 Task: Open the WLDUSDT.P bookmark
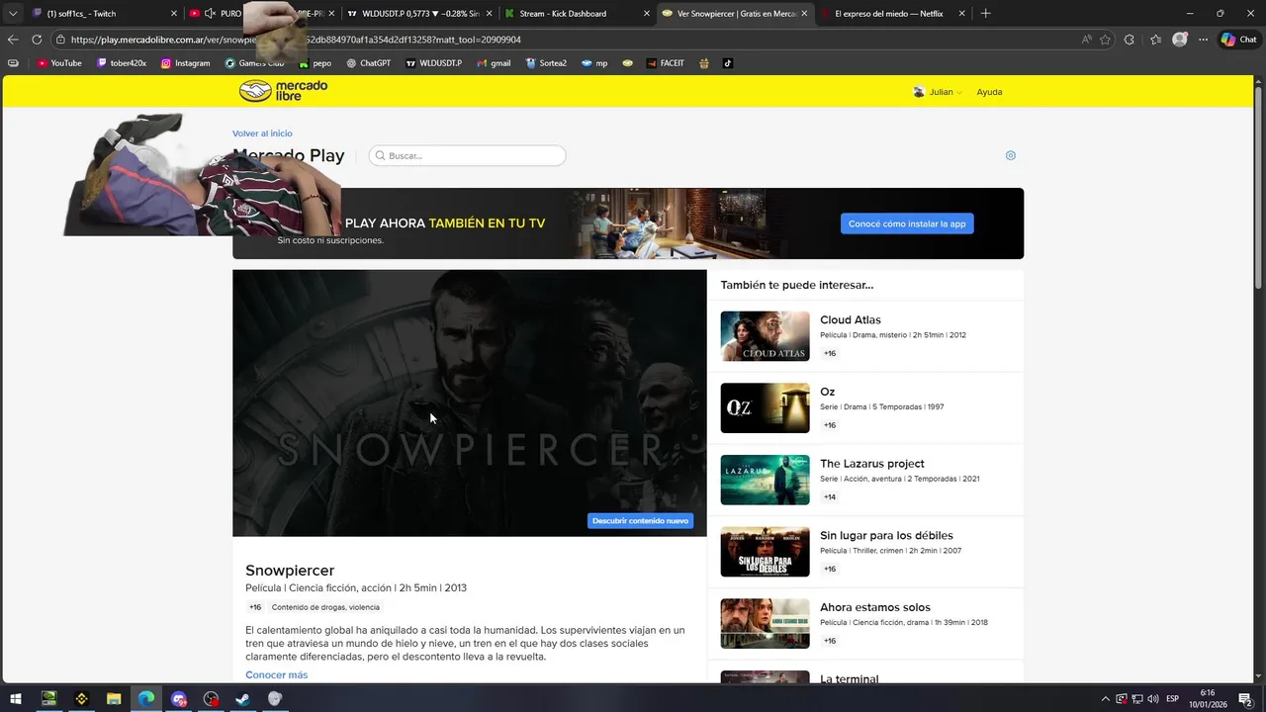click(x=433, y=63)
